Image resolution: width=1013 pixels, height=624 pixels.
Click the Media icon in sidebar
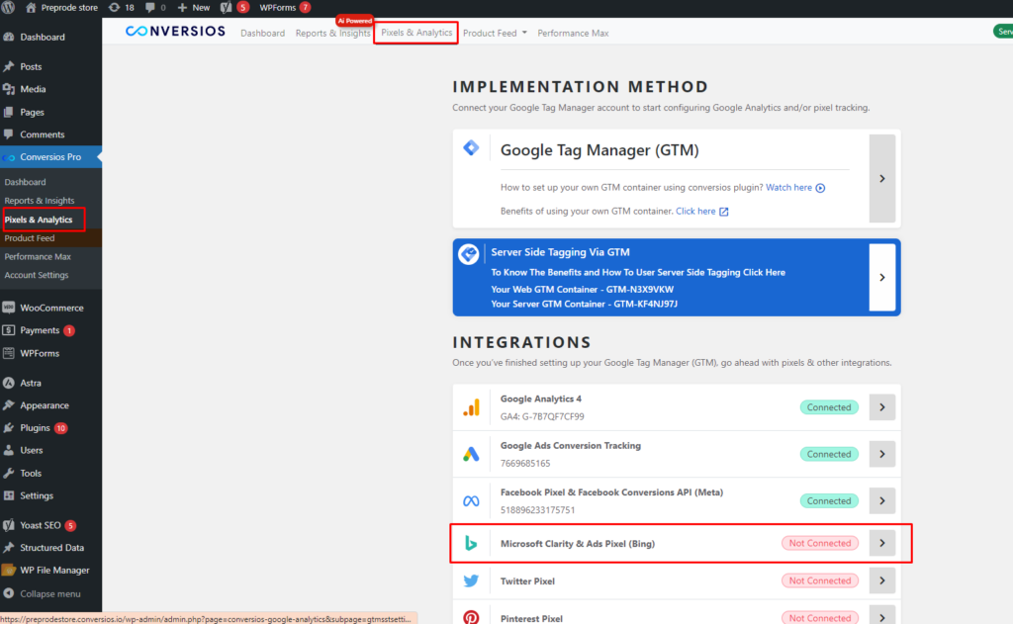(8, 89)
